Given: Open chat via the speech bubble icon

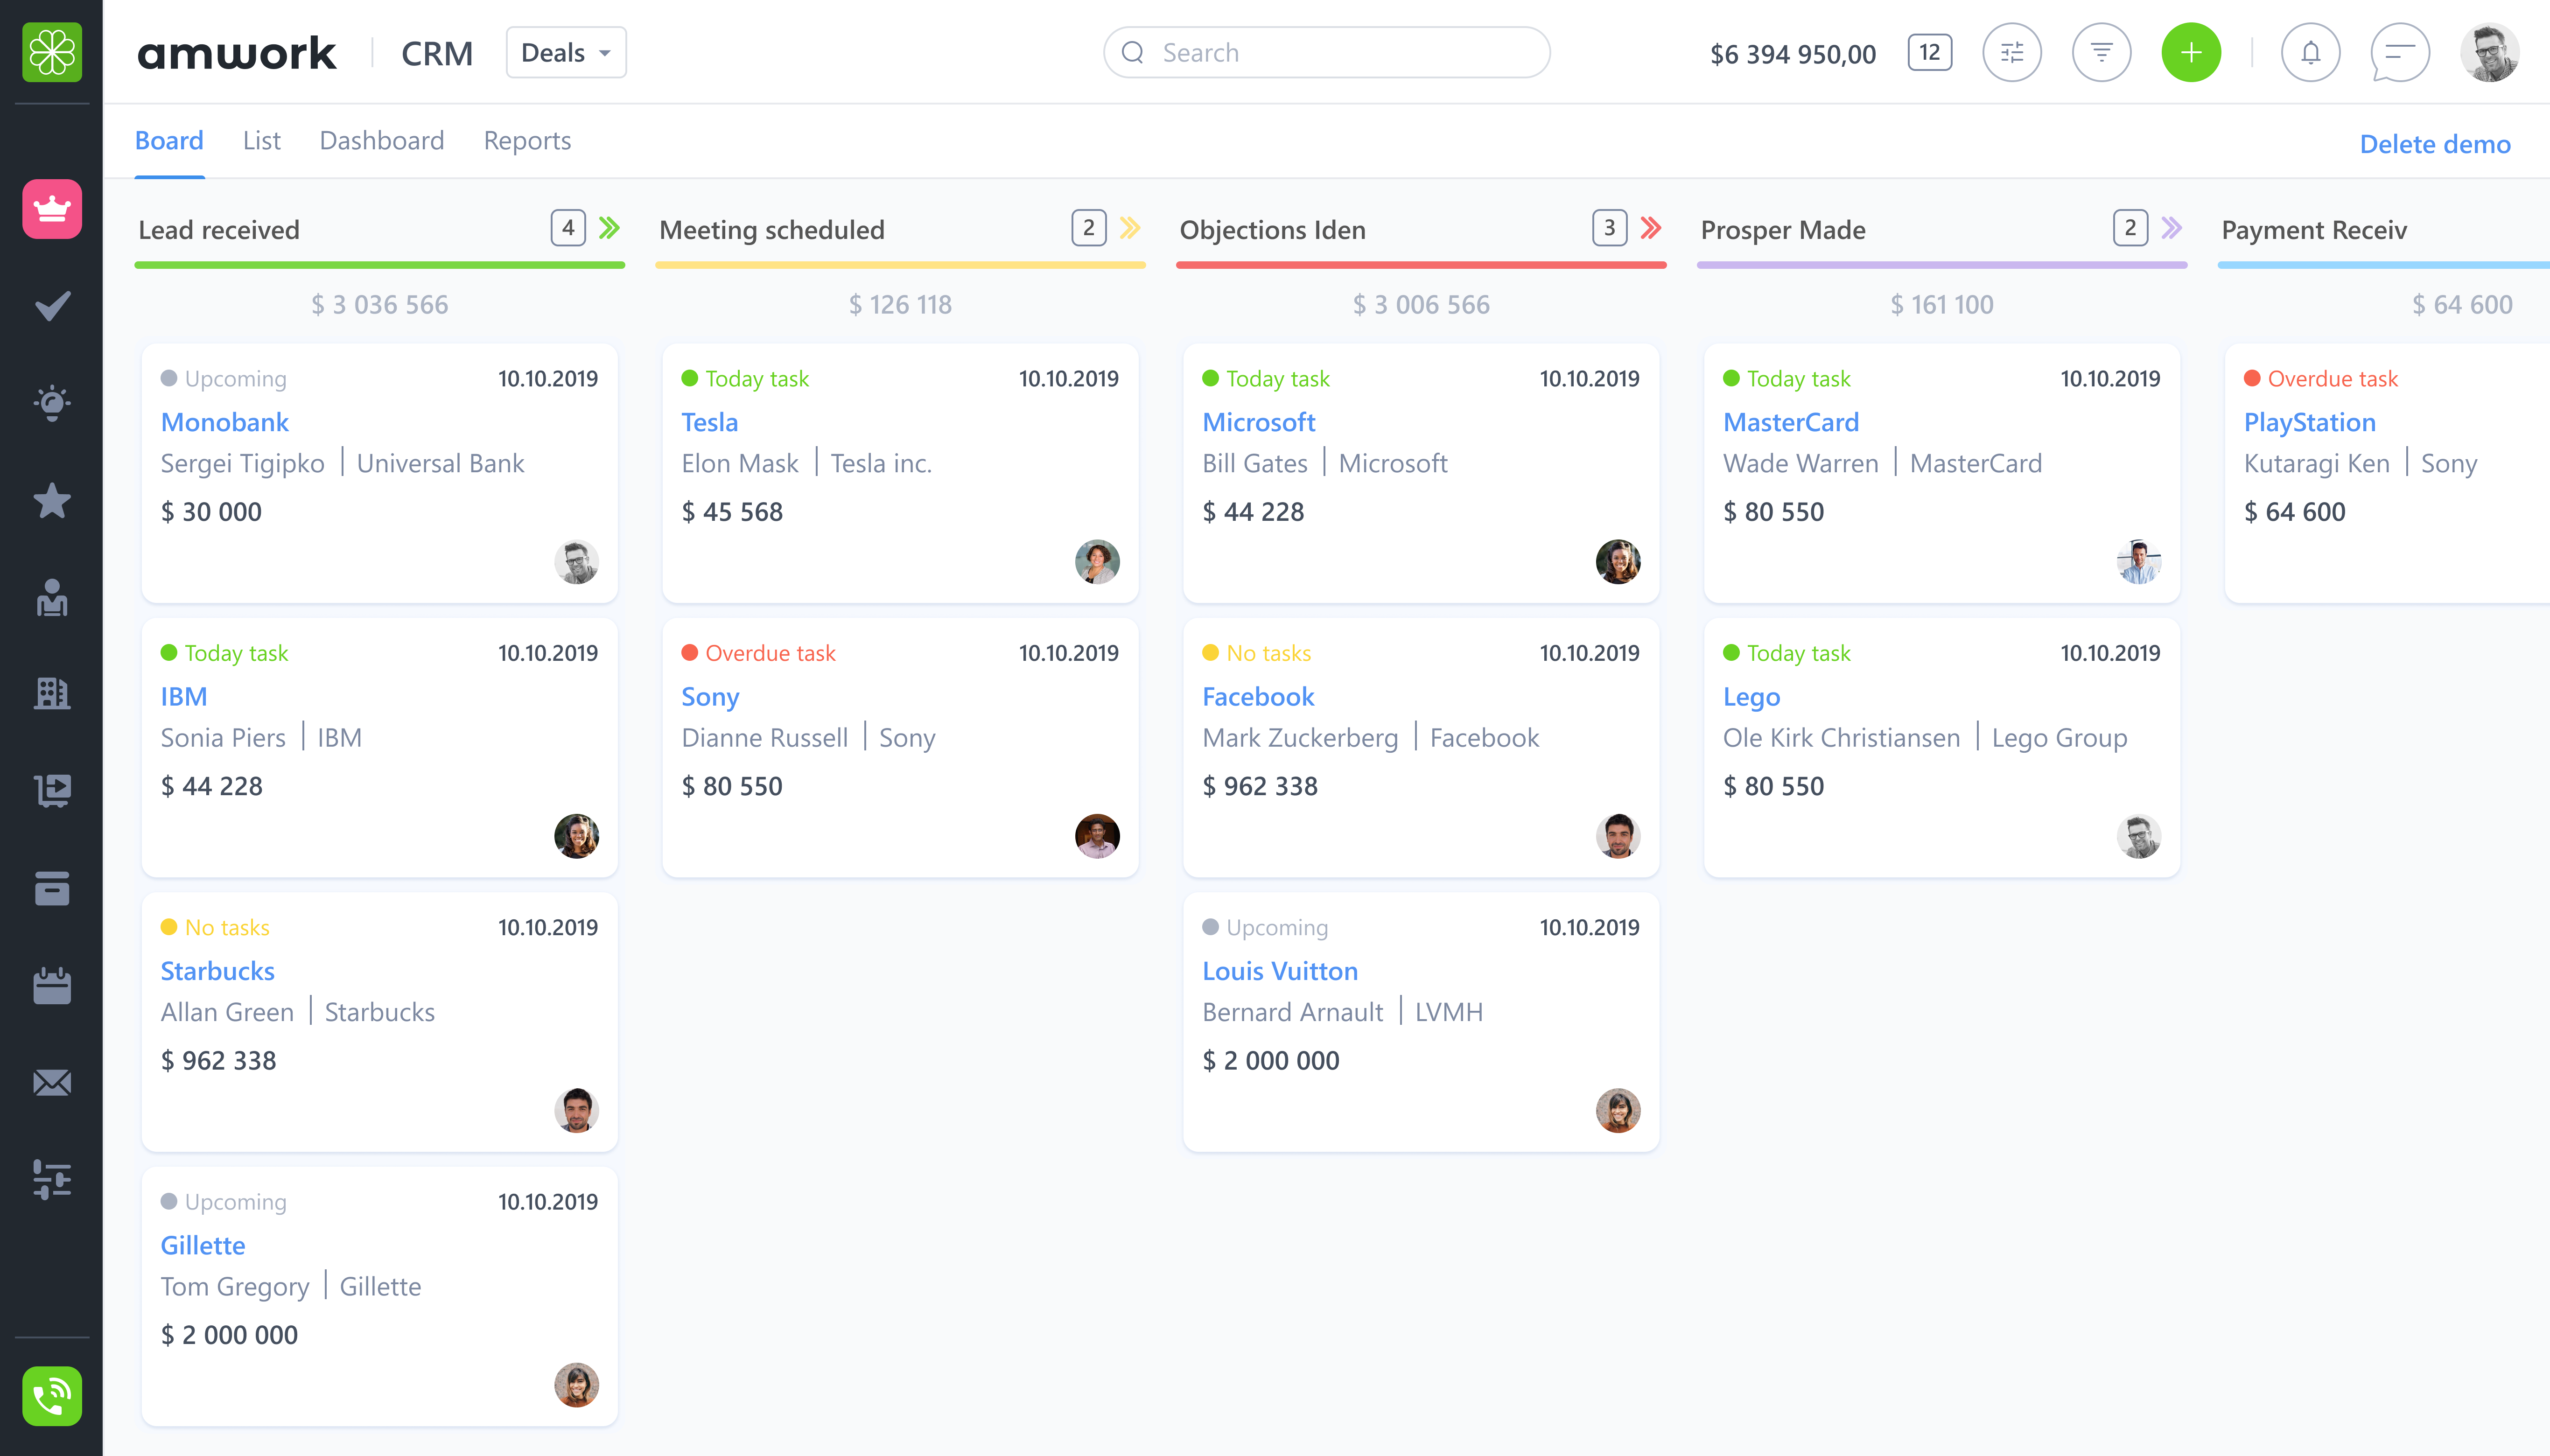Looking at the screenshot, I should (2399, 52).
